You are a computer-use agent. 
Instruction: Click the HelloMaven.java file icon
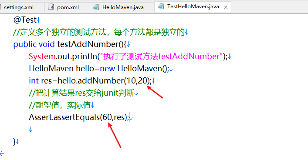96,7
